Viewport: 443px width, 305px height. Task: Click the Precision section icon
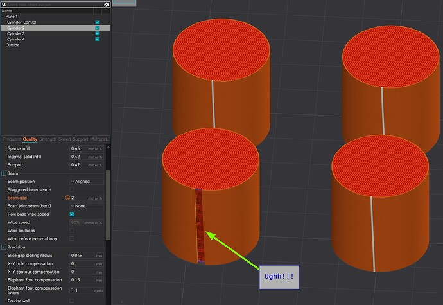(4, 247)
